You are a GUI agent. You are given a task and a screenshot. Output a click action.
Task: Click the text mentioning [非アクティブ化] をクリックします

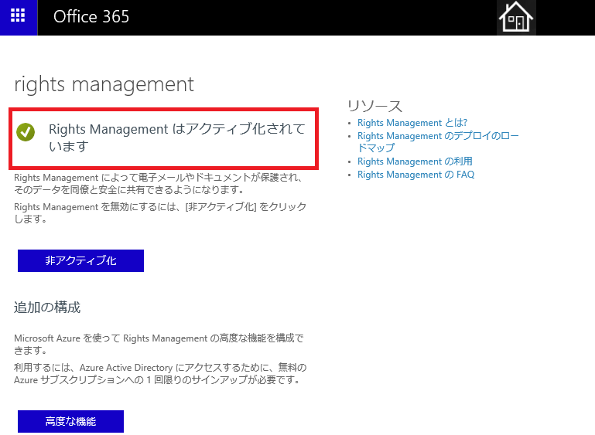(160, 212)
